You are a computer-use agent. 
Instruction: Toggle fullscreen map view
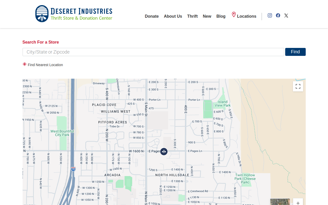pyautogui.click(x=298, y=86)
